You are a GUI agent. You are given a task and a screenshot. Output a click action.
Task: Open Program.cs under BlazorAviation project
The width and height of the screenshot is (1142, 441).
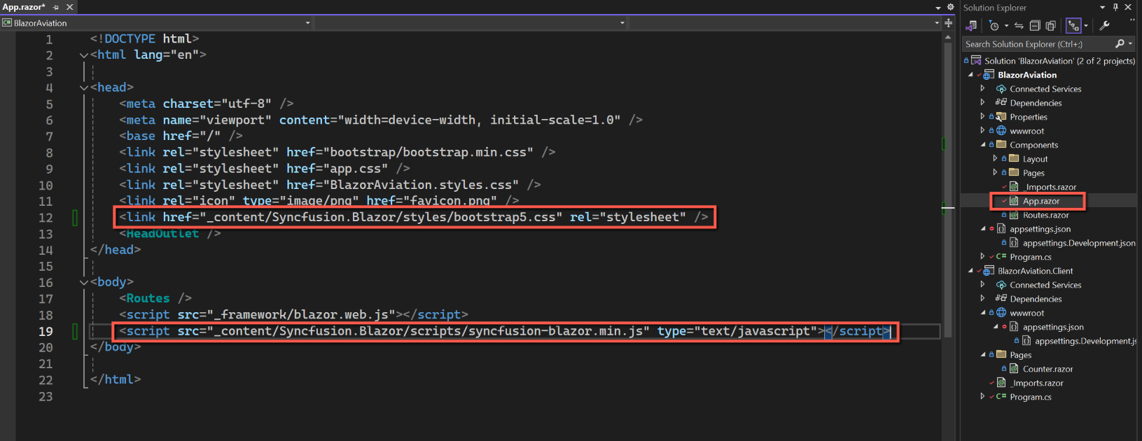coord(1030,257)
